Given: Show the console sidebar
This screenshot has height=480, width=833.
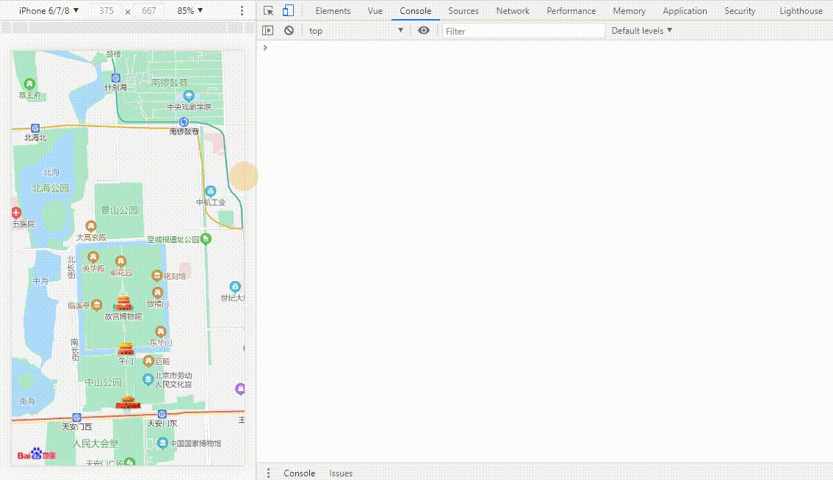Looking at the screenshot, I should (267, 31).
